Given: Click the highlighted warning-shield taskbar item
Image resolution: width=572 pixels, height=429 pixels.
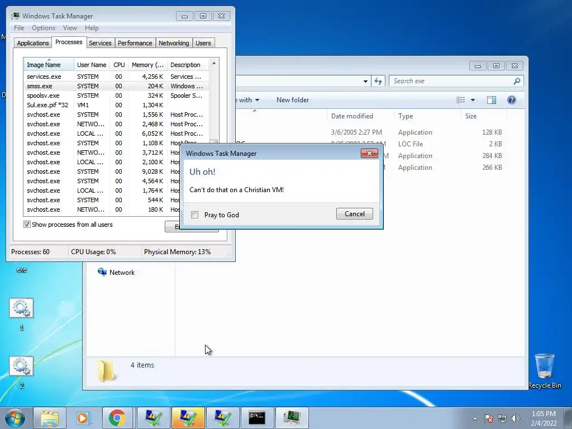Looking at the screenshot, I should [x=188, y=418].
